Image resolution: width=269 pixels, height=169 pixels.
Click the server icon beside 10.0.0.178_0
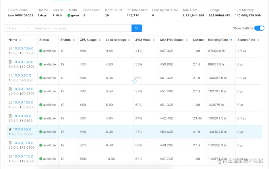[x=10, y=143]
